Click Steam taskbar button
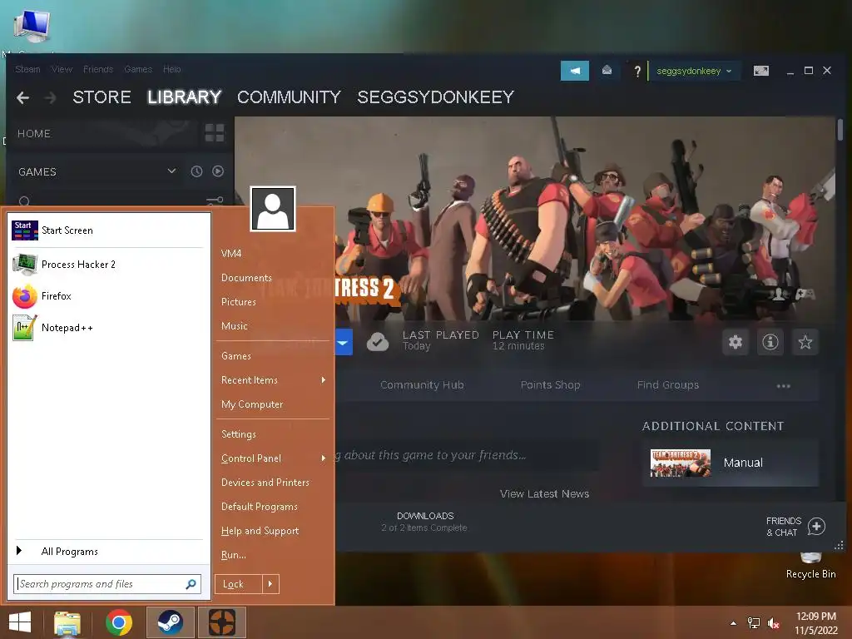 170,622
